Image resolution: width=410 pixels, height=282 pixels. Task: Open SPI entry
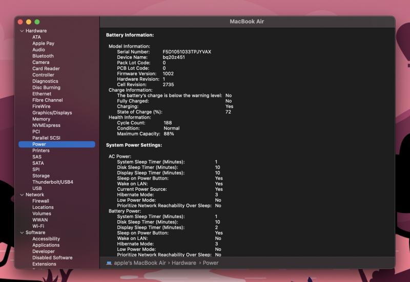tap(36, 169)
